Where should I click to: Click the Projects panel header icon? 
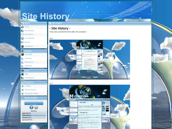coord(23,51)
